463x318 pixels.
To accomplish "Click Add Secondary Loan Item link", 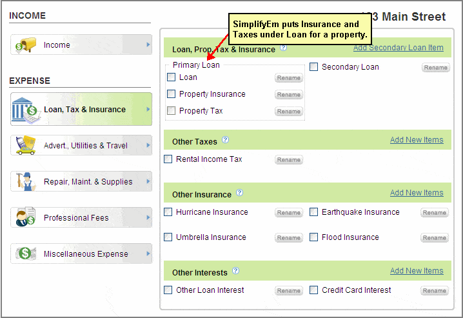I will pos(398,48).
